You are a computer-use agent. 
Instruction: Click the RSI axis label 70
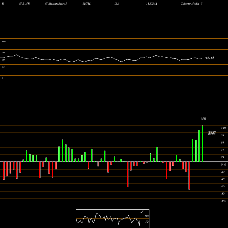pyautogui.click(x=3, y=52)
